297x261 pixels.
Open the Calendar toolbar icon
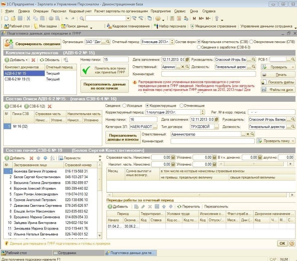pyautogui.click(x=179, y=18)
